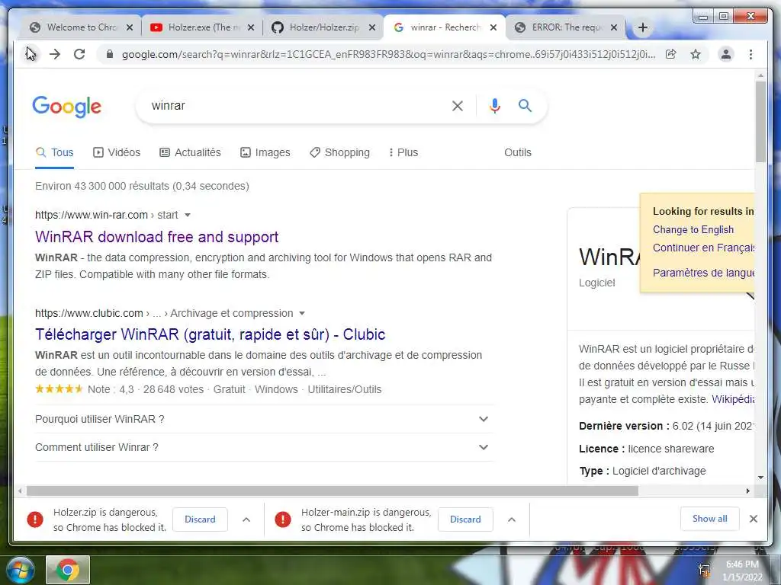The width and height of the screenshot is (781, 585).
Task: Open Paramètres de langue link
Action: (x=703, y=273)
